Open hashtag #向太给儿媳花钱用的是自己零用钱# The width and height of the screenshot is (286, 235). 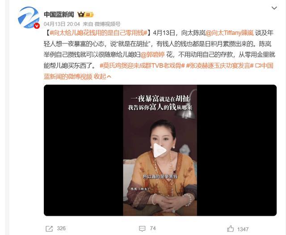(98, 33)
